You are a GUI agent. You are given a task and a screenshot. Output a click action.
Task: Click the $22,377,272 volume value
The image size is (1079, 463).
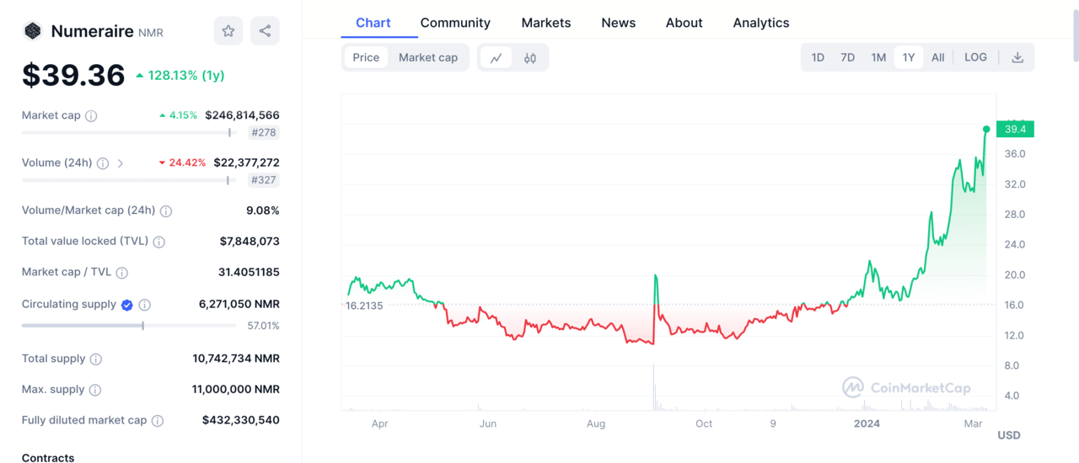246,162
